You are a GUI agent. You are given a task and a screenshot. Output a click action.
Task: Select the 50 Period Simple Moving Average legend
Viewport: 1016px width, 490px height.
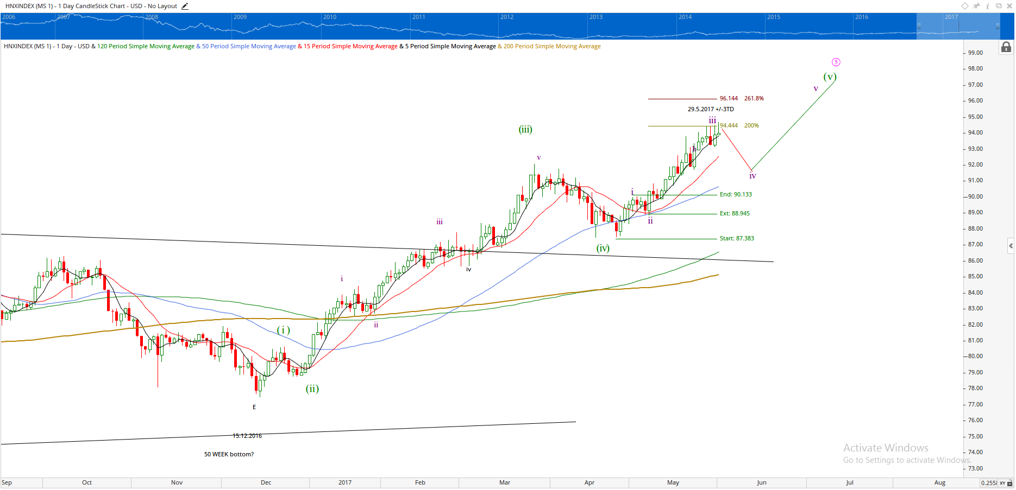249,46
